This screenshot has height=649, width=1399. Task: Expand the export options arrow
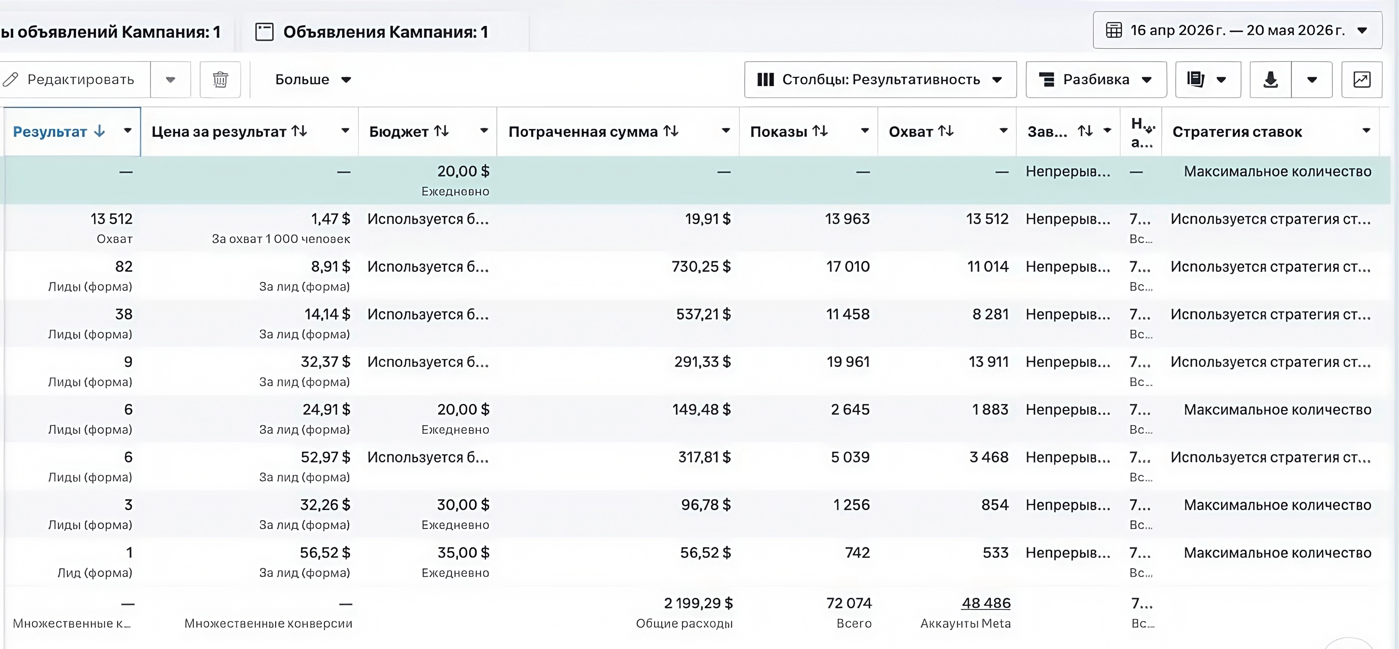pos(1311,80)
